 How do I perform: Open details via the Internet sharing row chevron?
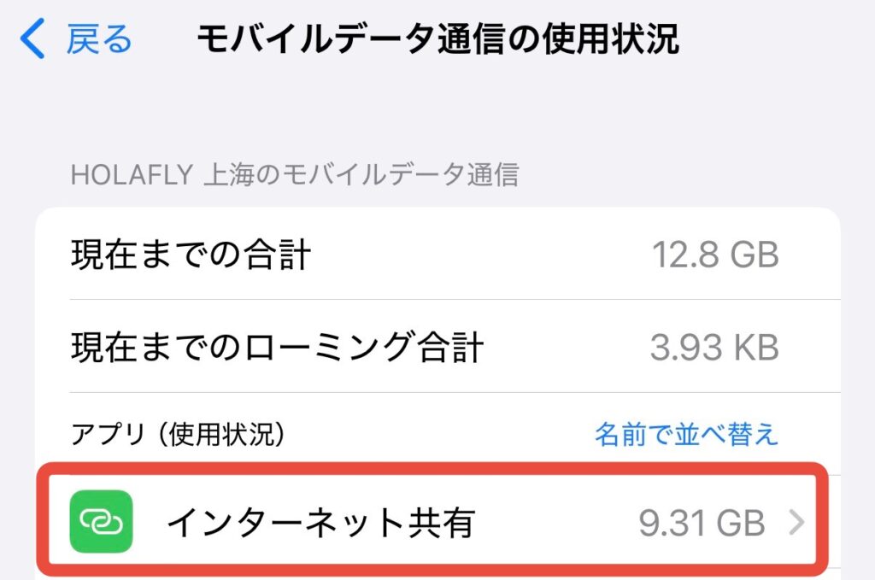click(796, 522)
